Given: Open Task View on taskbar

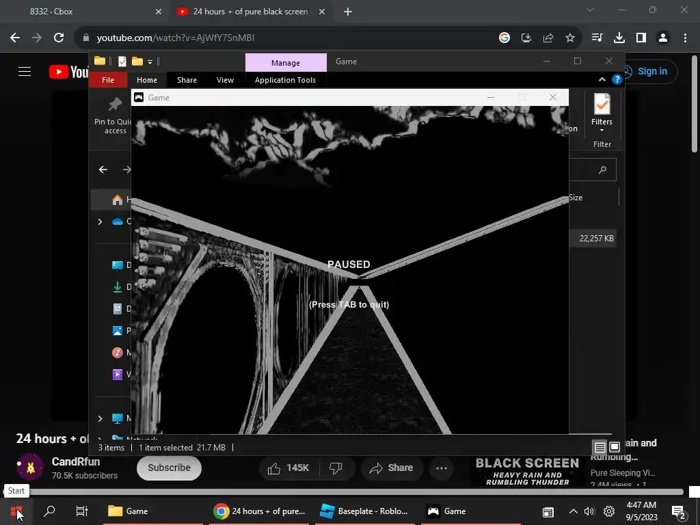Looking at the screenshot, I should coord(82,511).
